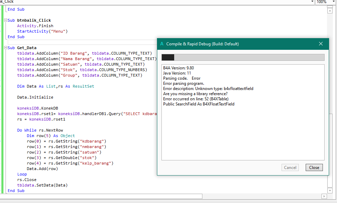337x203 pixels.
Task: Click the "Error occurred on line: 52" log entry
Action: (x=196, y=99)
